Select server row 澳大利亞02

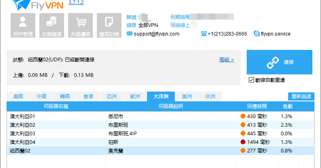click(160, 125)
